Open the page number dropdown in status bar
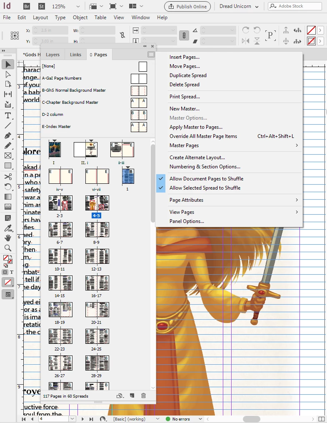 pyautogui.click(x=72, y=419)
